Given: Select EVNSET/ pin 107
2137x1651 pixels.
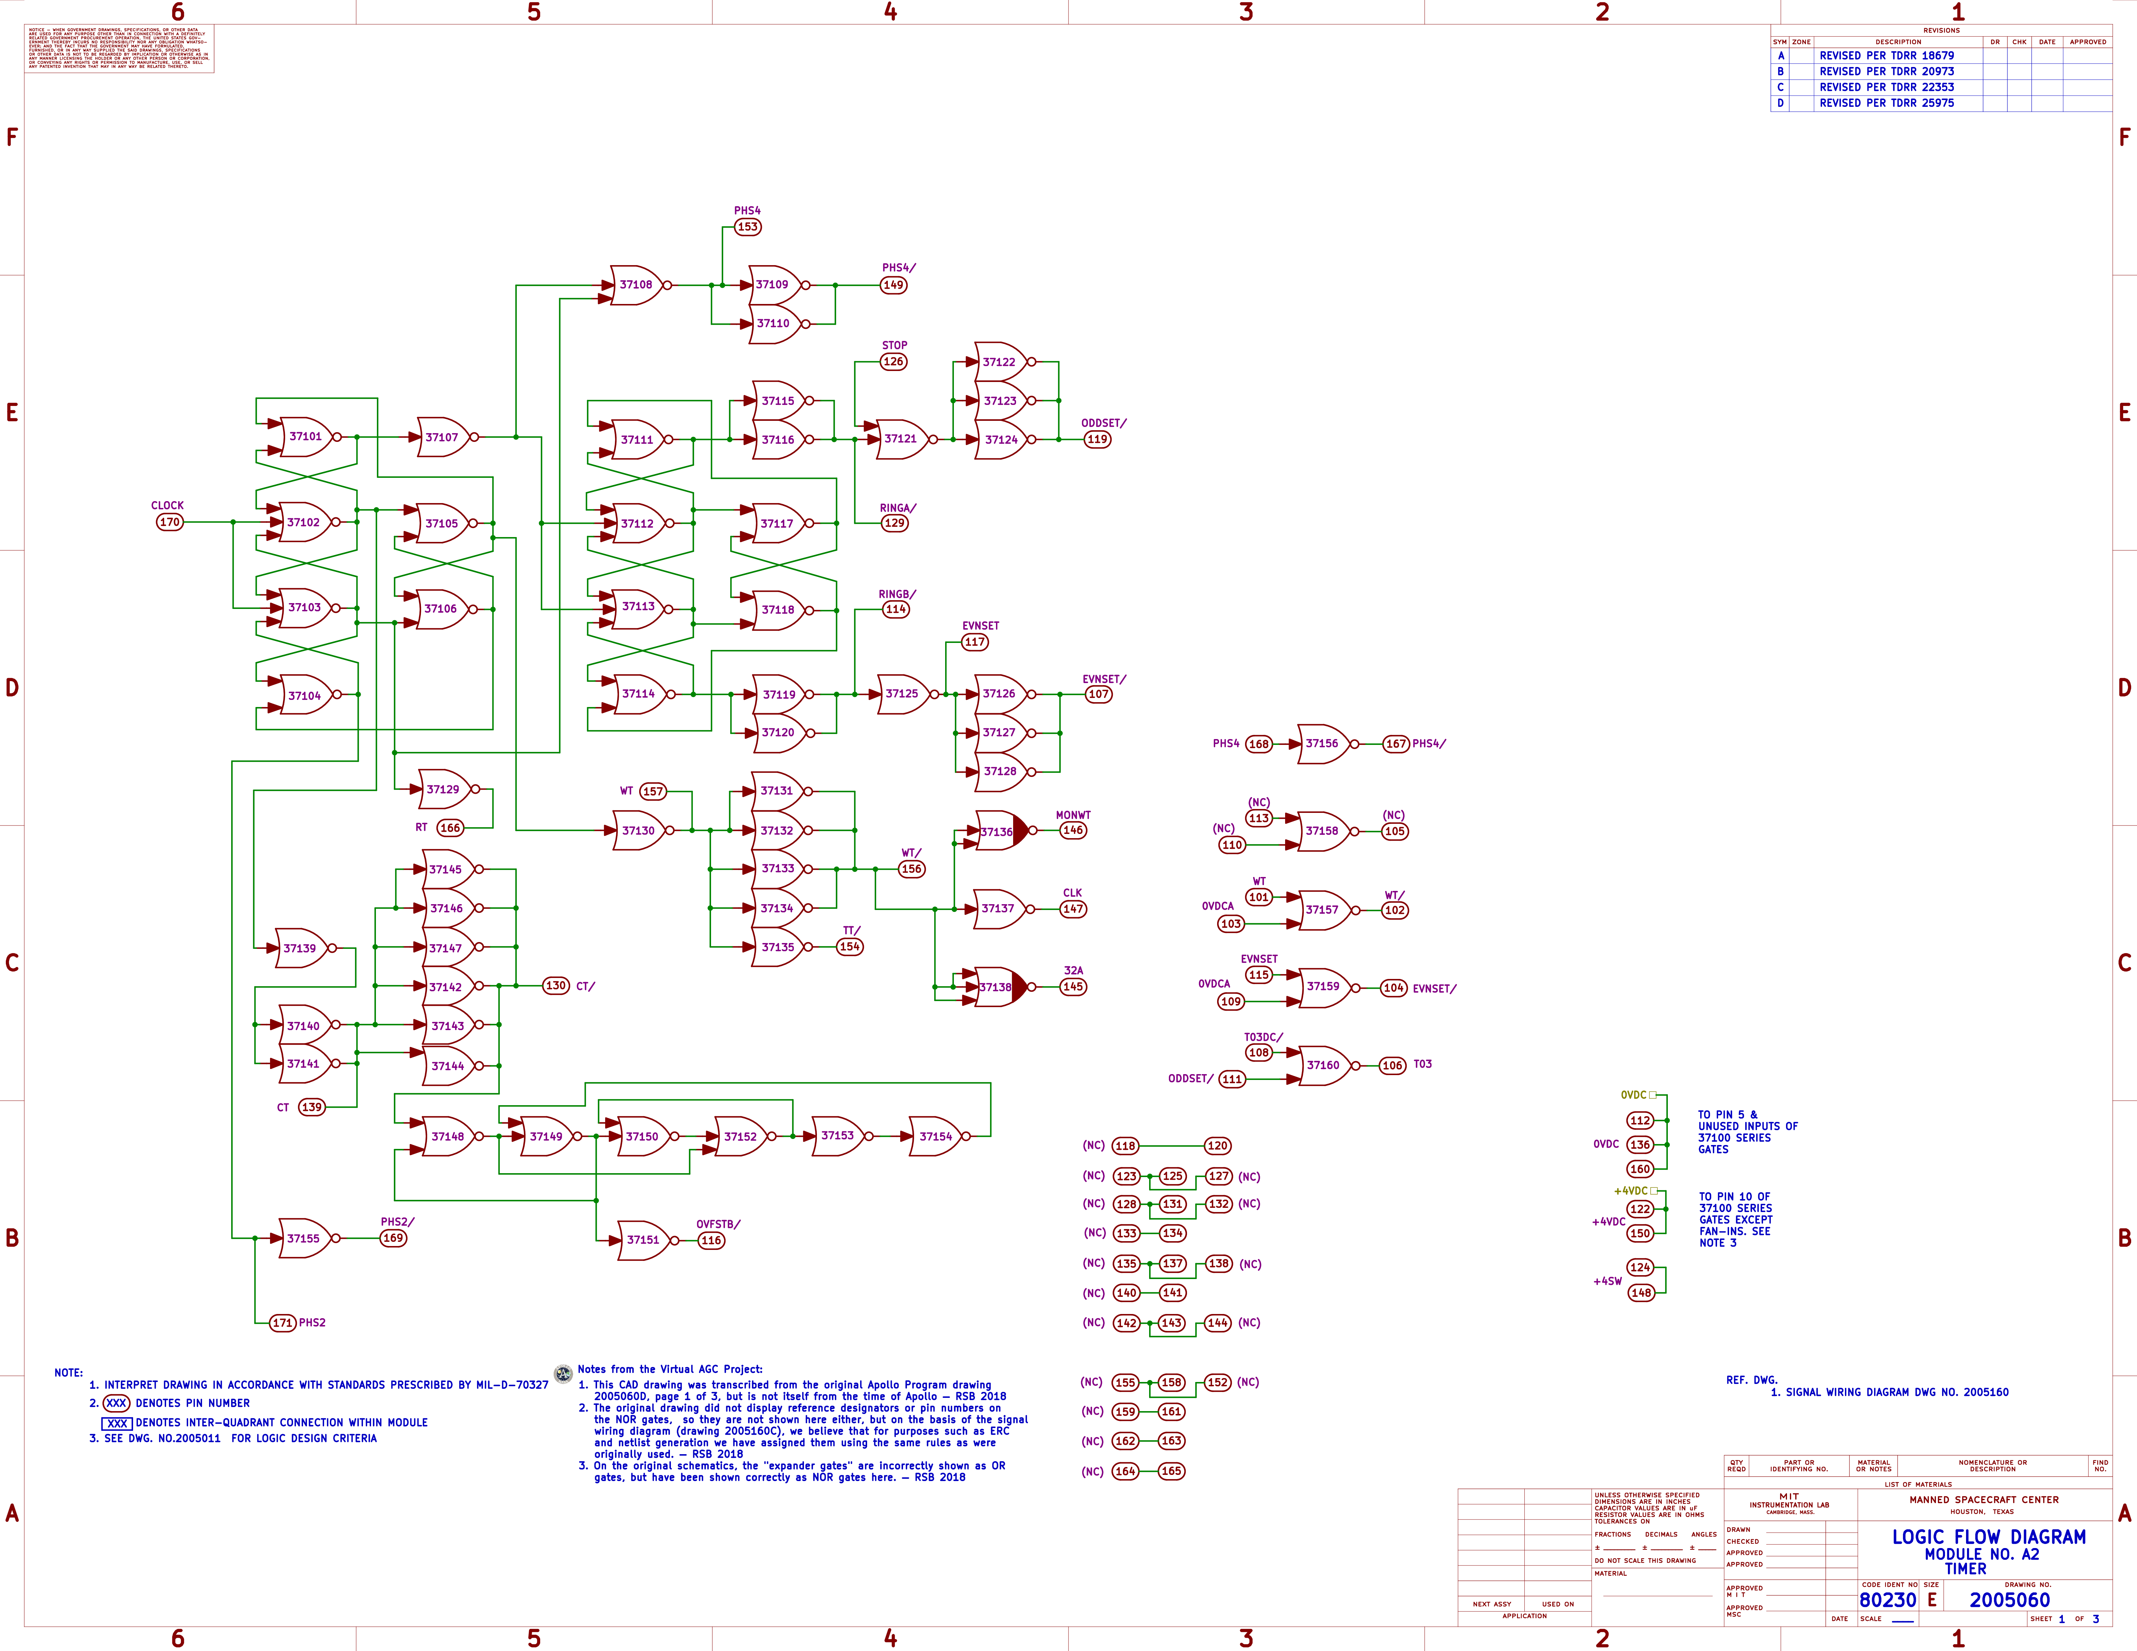Looking at the screenshot, I should coord(1099,694).
